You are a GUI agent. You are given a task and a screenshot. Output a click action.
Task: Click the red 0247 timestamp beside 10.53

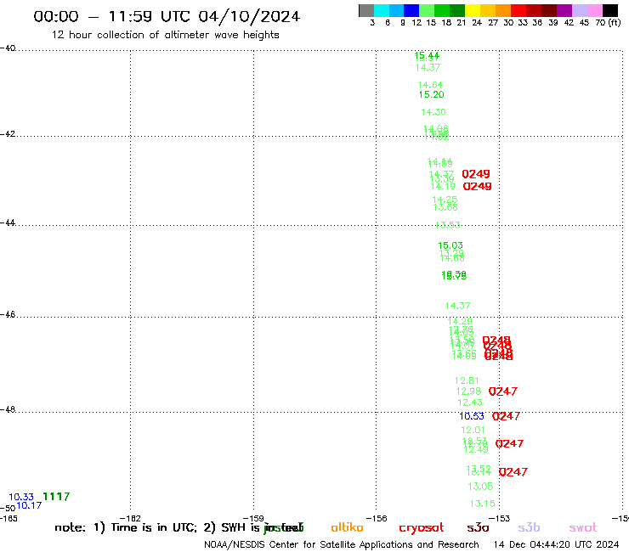click(x=506, y=416)
